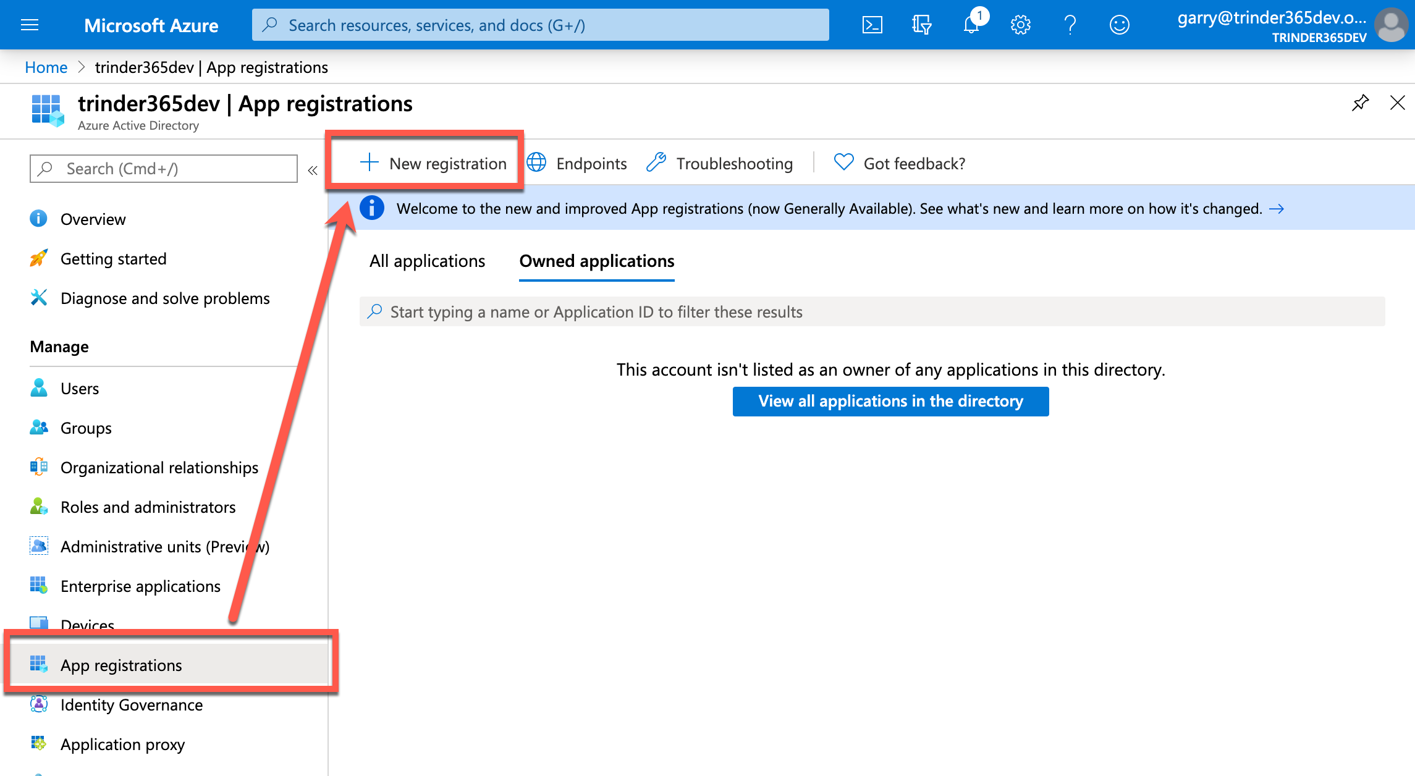The image size is (1415, 776).
Task: Click the Diagnose and solve problems icon
Action: pyautogui.click(x=38, y=298)
